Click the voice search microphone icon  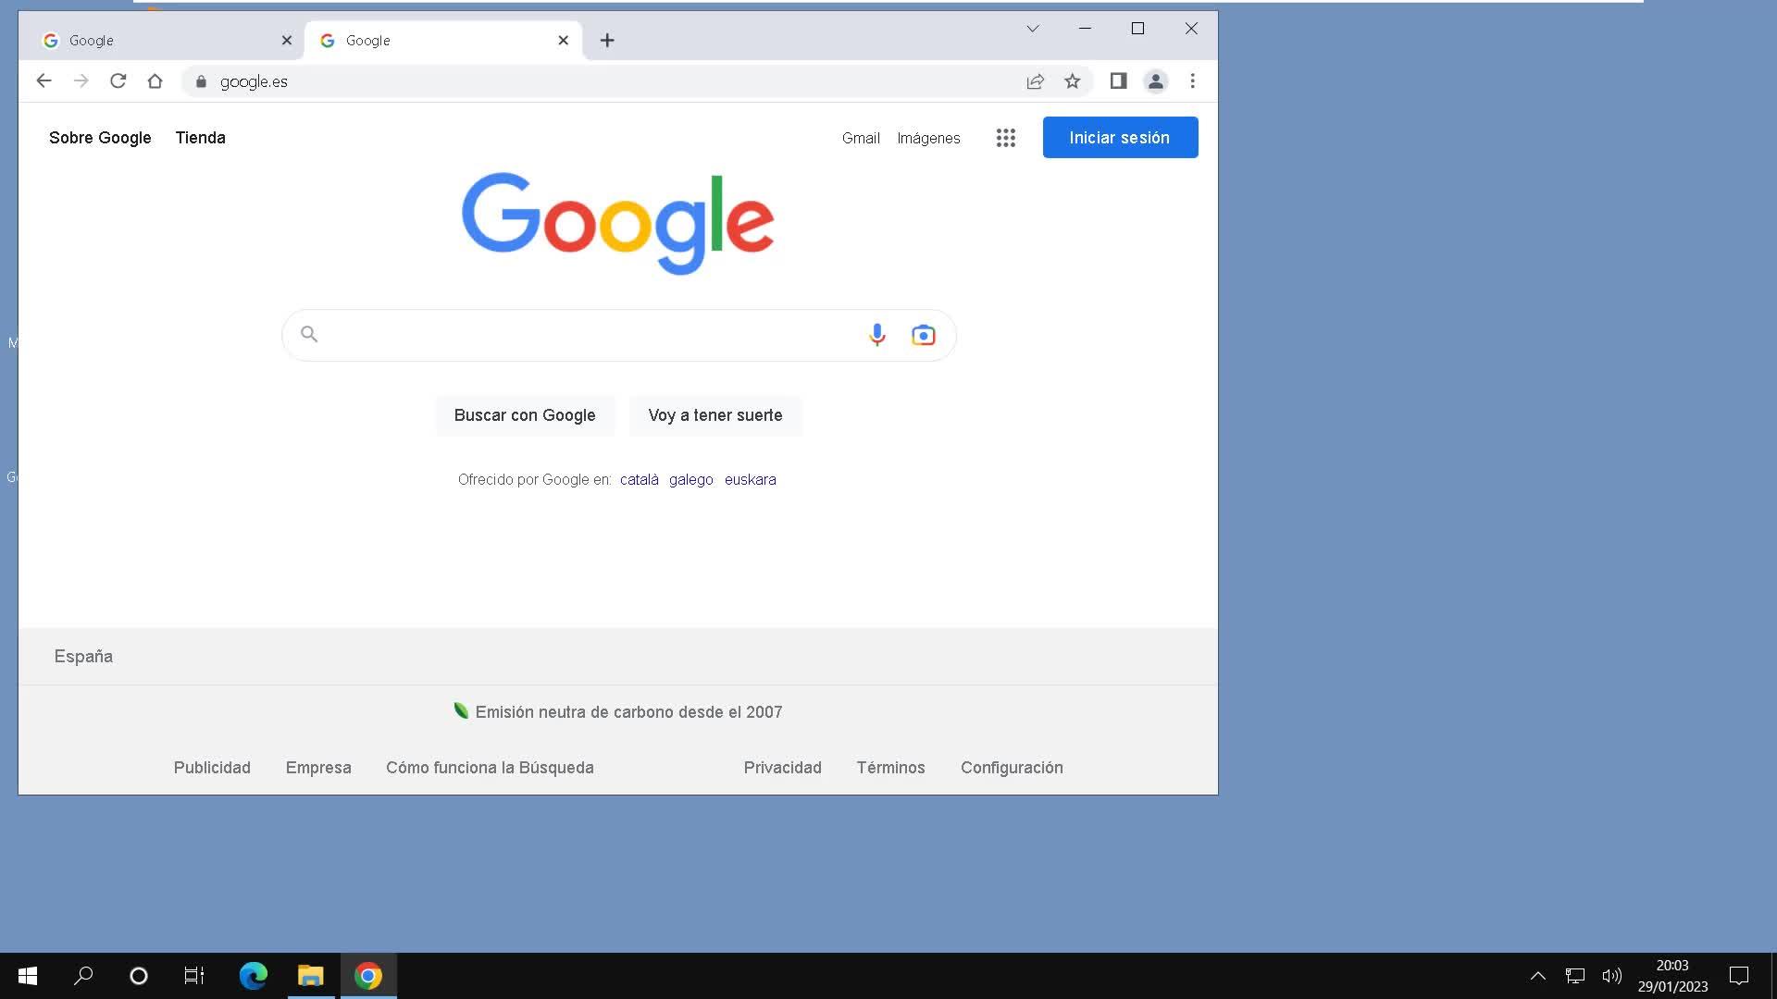pos(876,335)
